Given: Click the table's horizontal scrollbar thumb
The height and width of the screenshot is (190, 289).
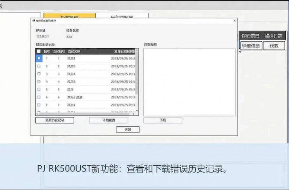Looking at the screenshot, I should click(85, 114).
